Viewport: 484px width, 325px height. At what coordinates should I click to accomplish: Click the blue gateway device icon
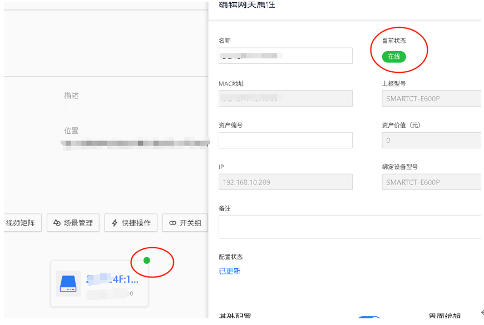[67, 283]
